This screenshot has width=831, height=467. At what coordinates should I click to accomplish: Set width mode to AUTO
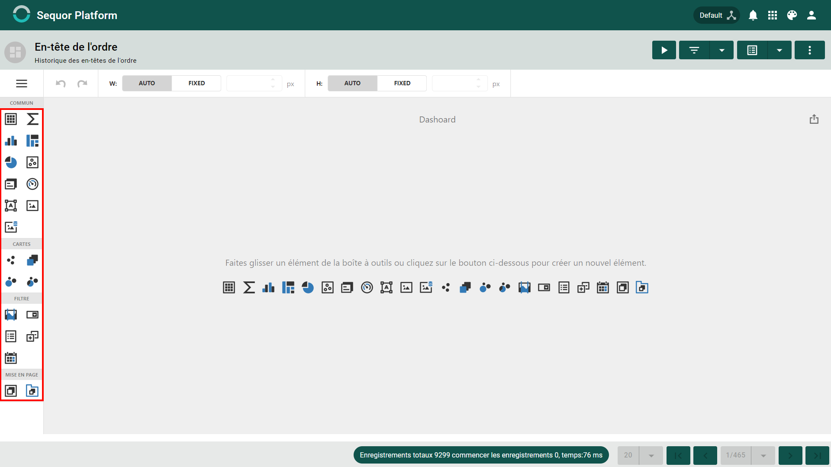147,83
